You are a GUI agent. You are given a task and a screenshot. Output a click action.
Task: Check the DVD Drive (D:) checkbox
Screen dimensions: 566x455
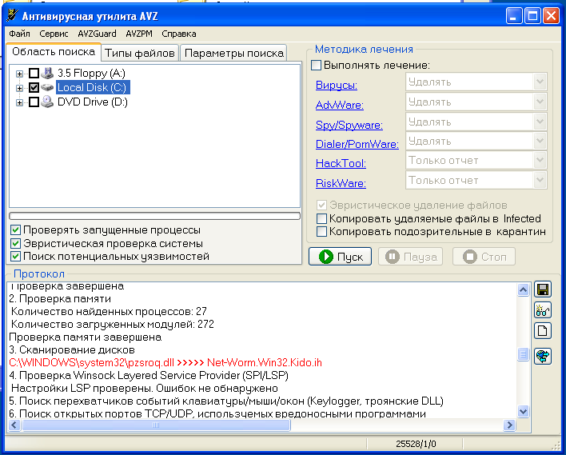click(x=34, y=102)
